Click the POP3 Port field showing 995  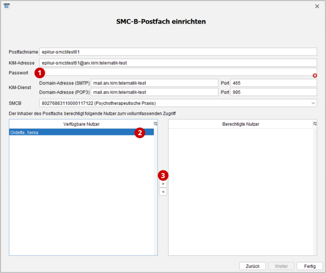[x=274, y=92]
